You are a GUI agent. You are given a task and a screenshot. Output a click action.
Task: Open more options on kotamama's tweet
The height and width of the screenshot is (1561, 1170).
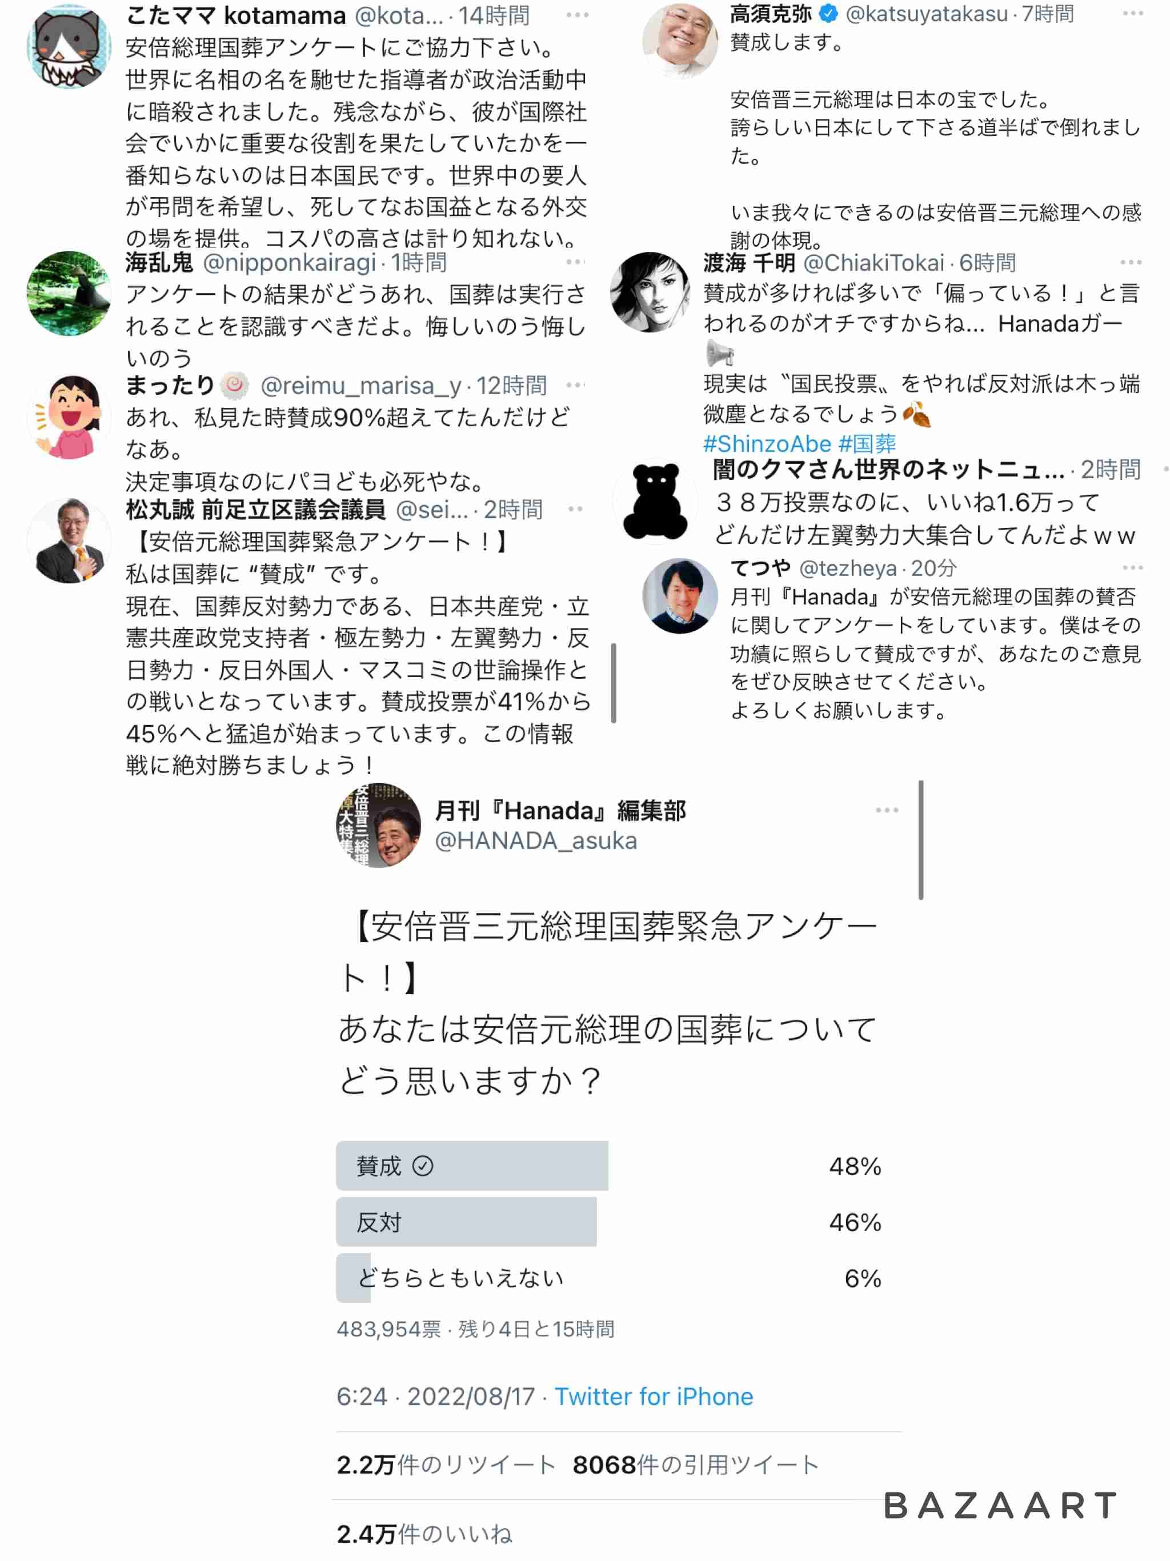click(x=576, y=15)
